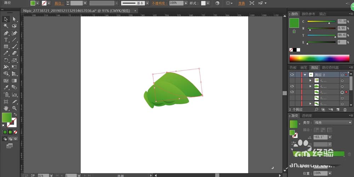Viewport: 354px width, 177px height.
Task: Expand the second sublayer group triangle
Action: click(x=310, y=86)
